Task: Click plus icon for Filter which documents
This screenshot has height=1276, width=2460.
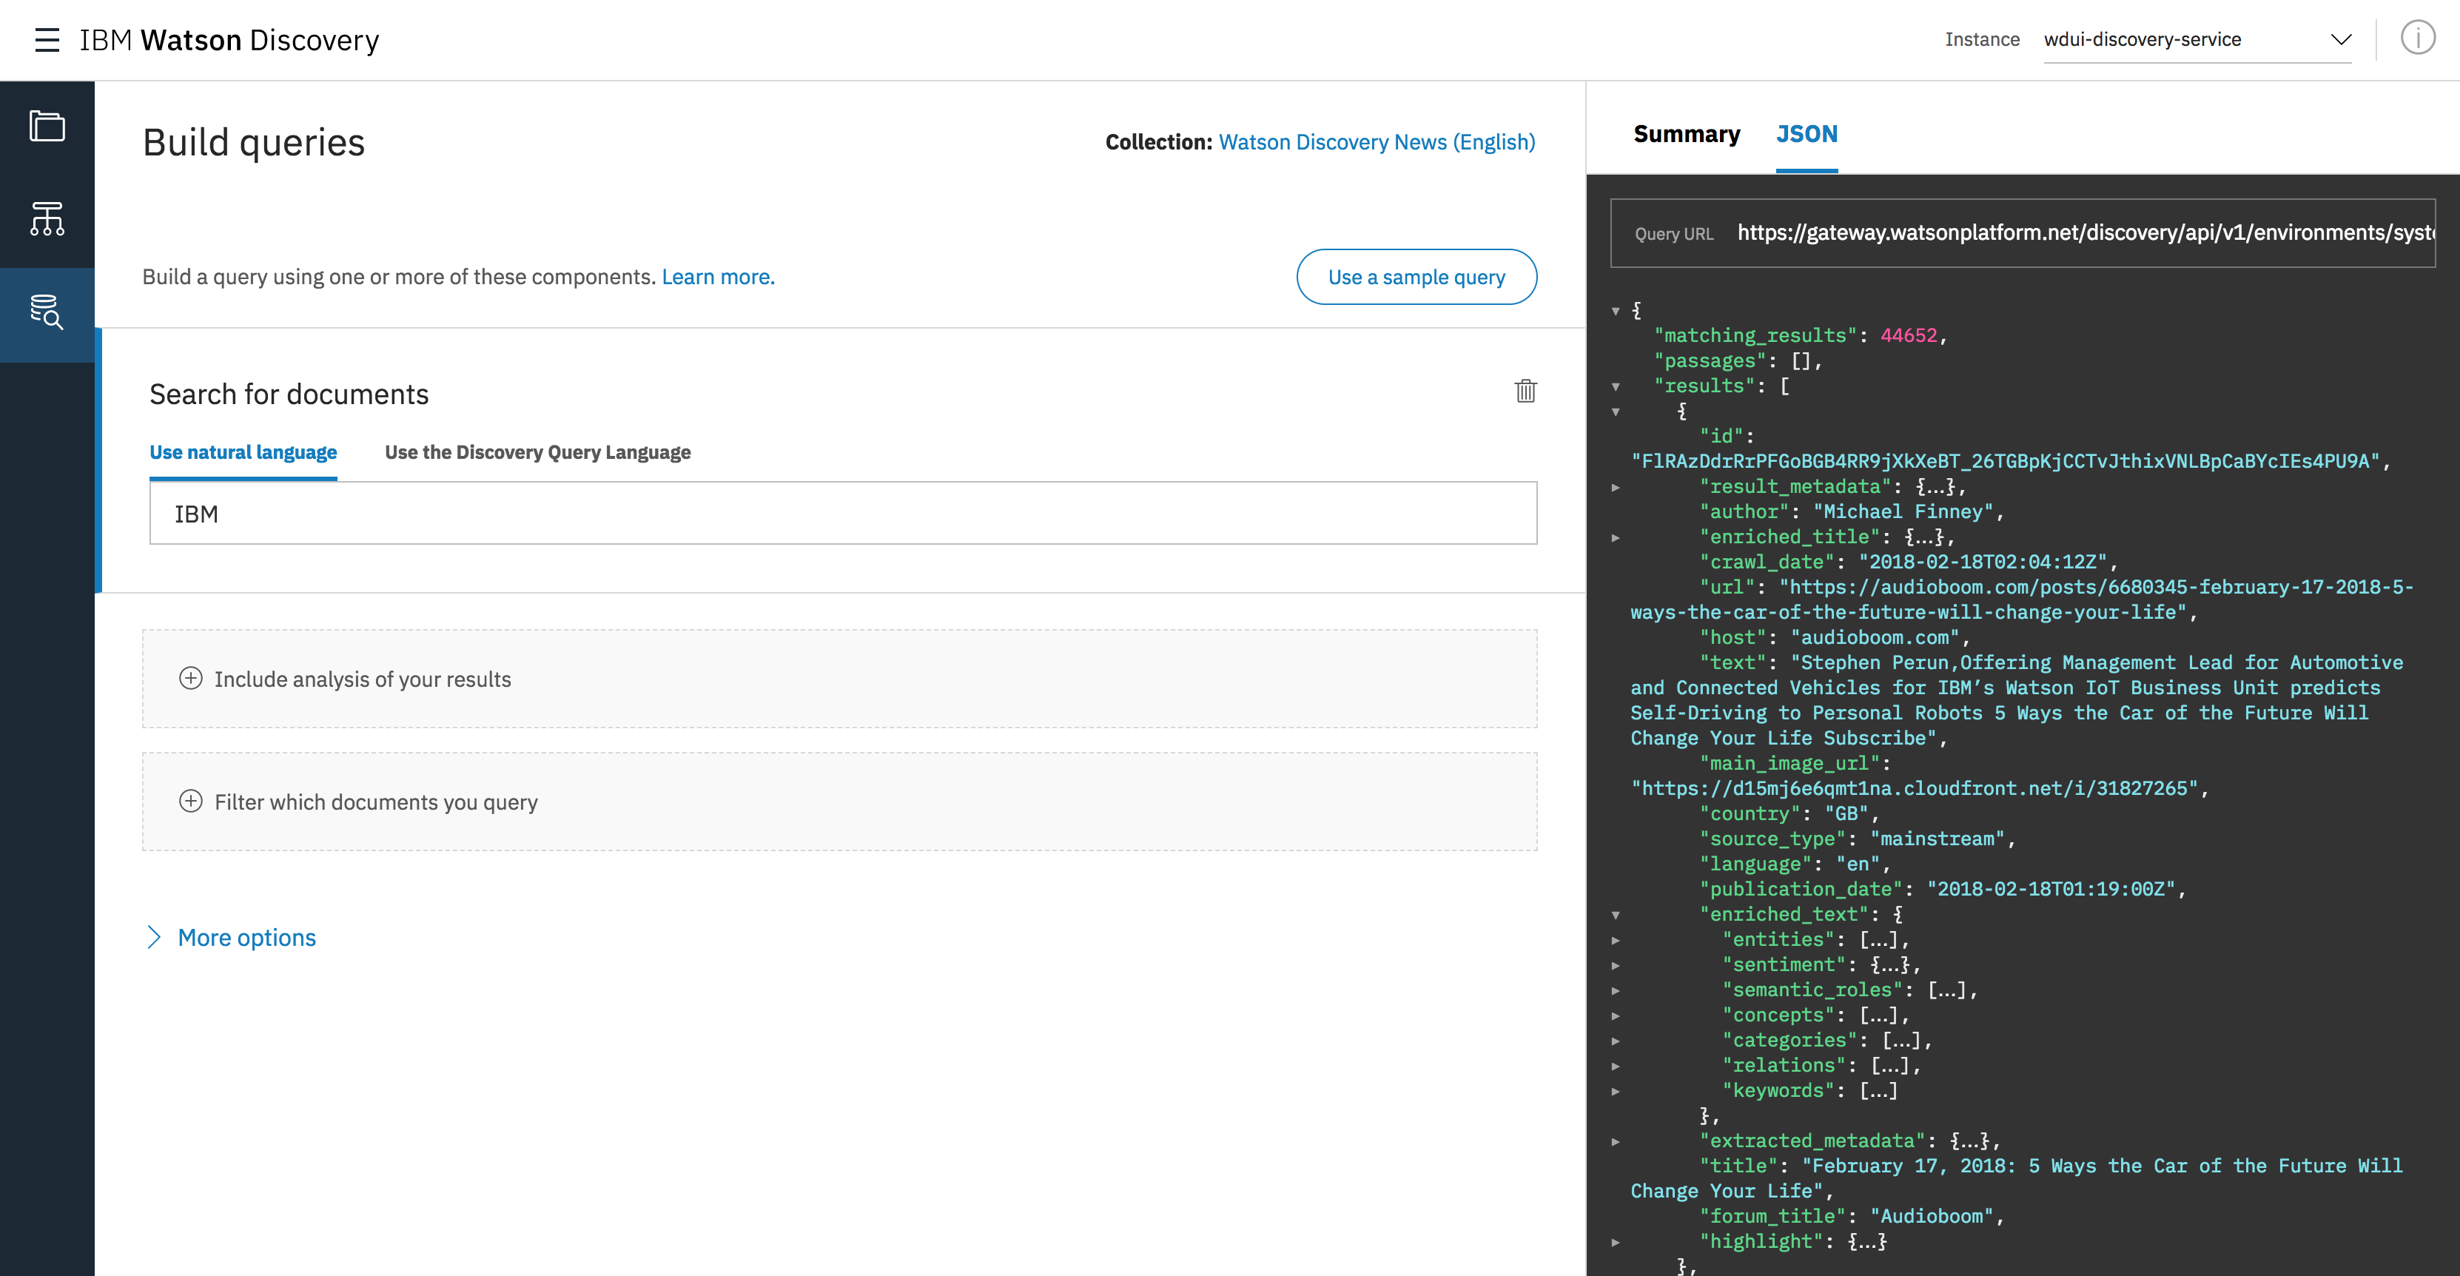Action: (x=191, y=802)
